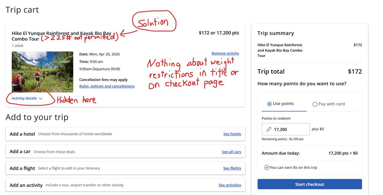Click the star earn-8x rewards icon
Screen dimensions: 383x195
(x=267, y=168)
